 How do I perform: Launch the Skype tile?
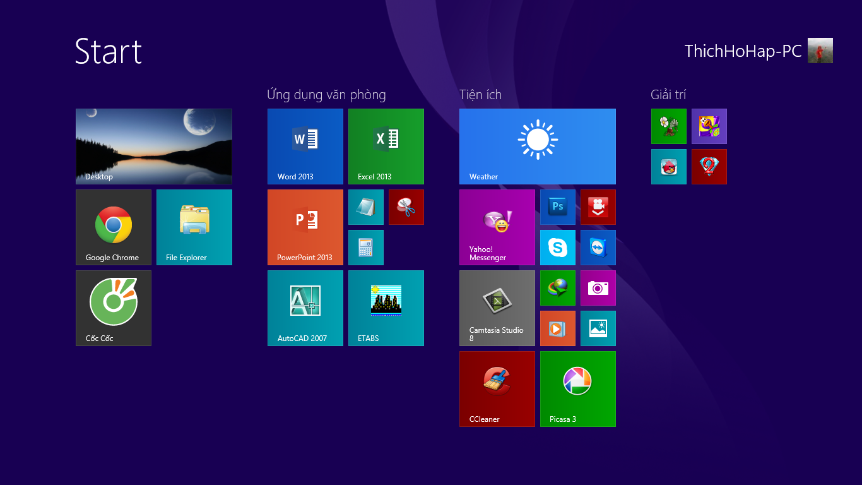(x=558, y=248)
